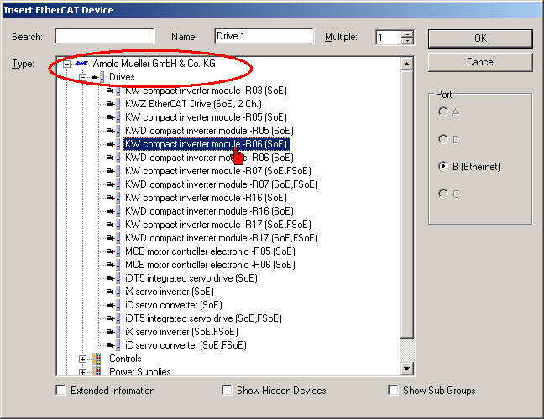
Task: Choose iC servo converter (SoE,FSoE) entry
Action: click(186, 345)
